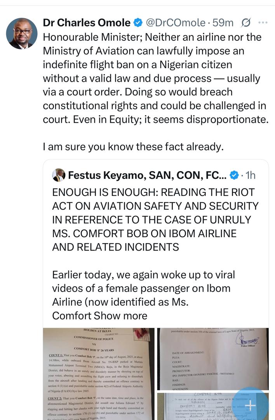This screenshot has width=275, height=420.
Task: Tap the verified badge beside Dr Charles Omole
Action: (138, 23)
